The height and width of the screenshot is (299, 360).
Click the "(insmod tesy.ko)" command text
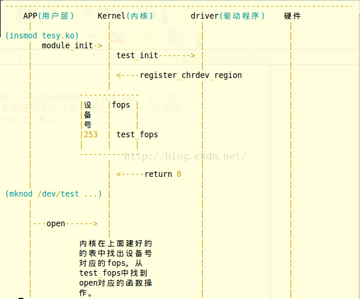click(42, 35)
